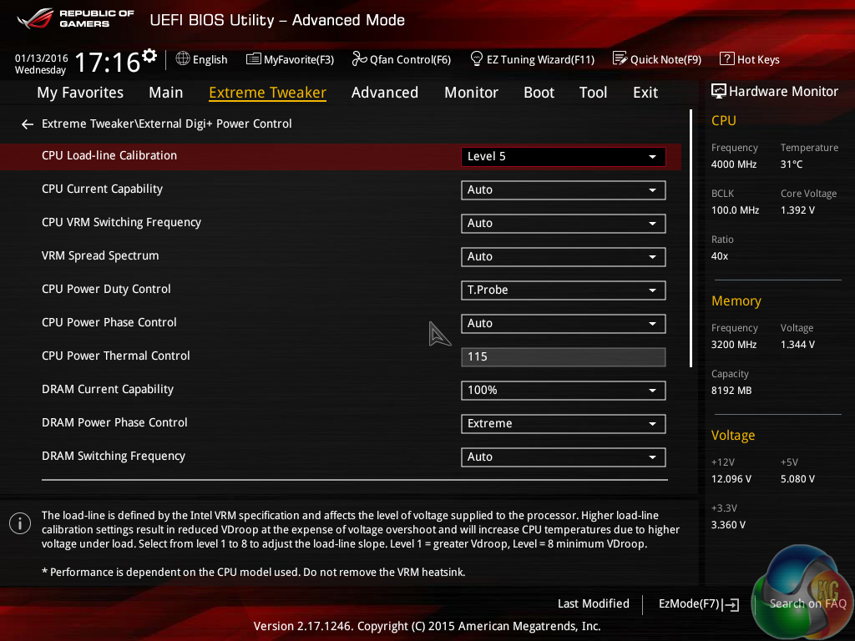Select CPU Power Thermal Control label
This screenshot has width=855, height=641.
[x=115, y=356]
